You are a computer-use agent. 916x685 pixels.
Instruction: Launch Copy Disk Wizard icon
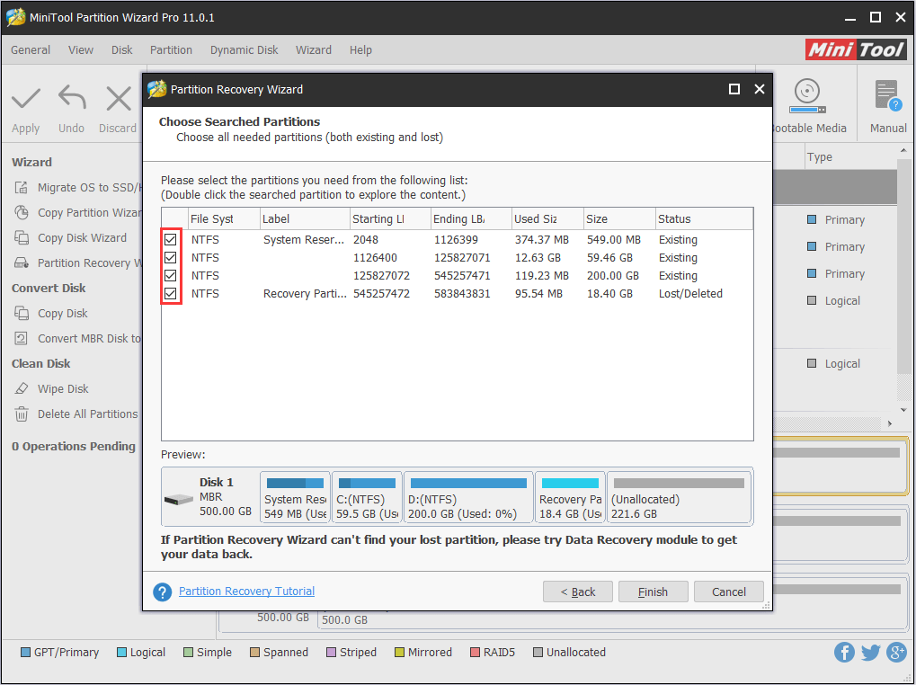(22, 237)
